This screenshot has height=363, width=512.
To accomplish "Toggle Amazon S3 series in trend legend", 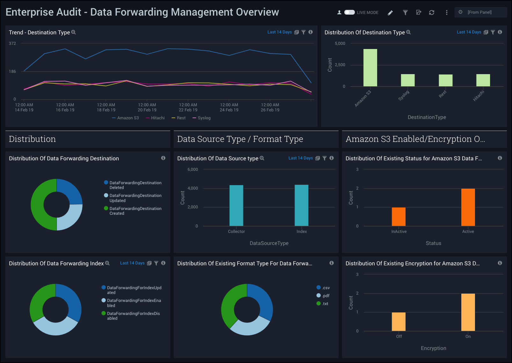I will (125, 118).
